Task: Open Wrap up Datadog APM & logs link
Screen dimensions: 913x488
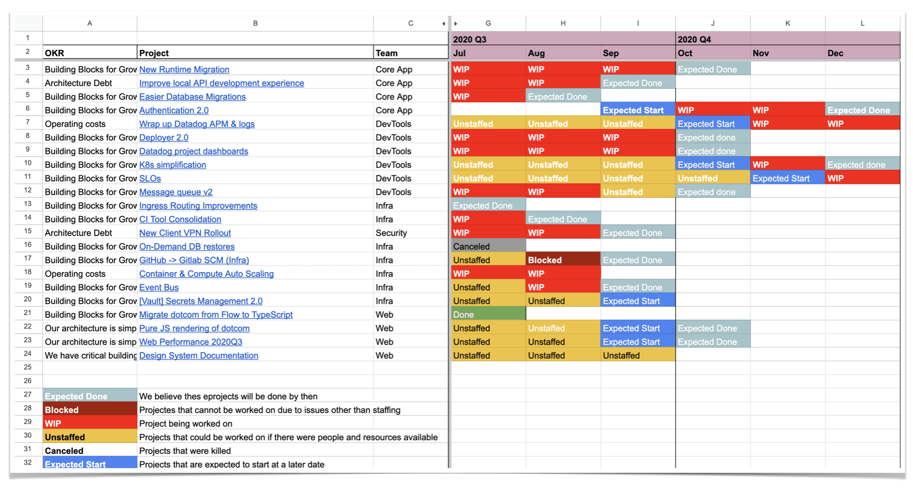Action: 197,124
